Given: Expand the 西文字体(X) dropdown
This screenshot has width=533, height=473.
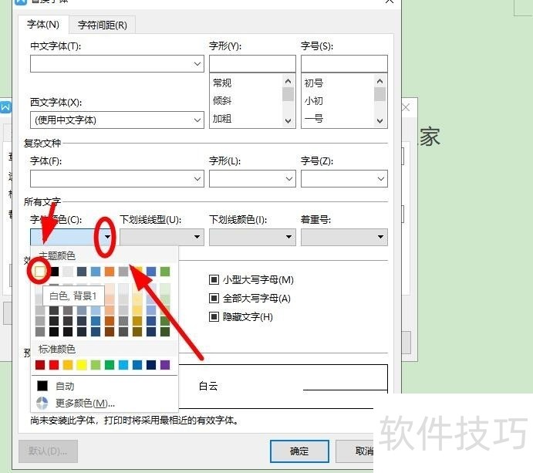Looking at the screenshot, I should click(197, 120).
